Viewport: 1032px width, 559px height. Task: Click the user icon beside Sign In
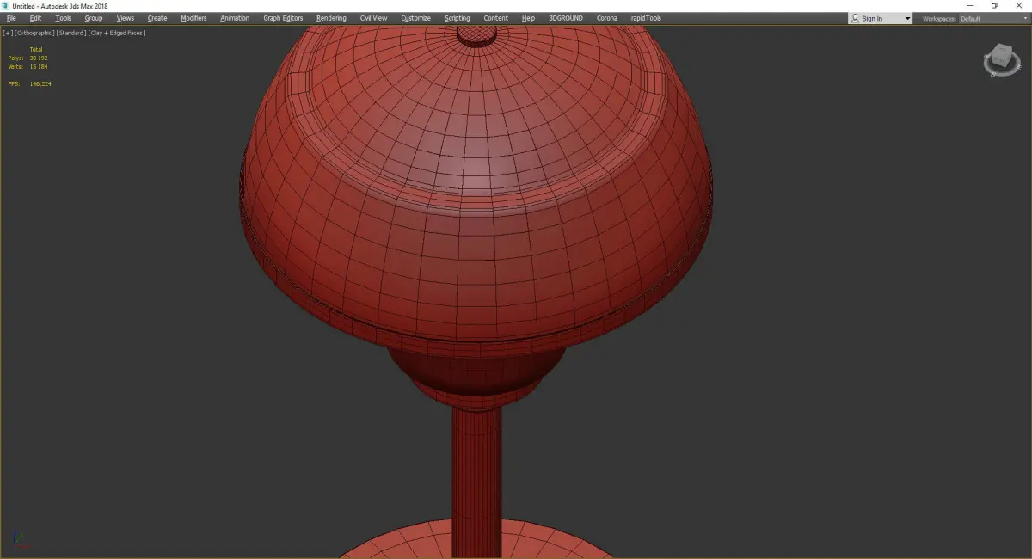[855, 18]
